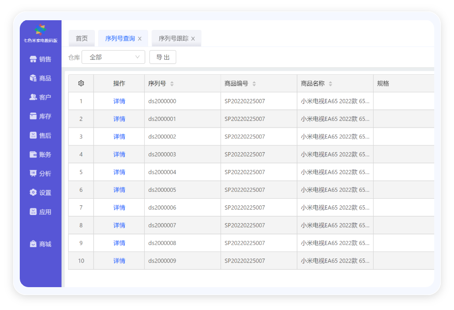
Task: Open warehouse selector showing 全部
Action: tap(113, 57)
